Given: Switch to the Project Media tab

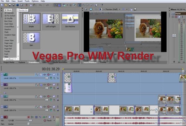Looking at the screenshot, I should point(9,62).
